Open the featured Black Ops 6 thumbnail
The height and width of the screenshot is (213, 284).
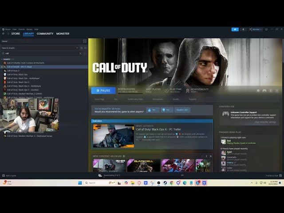pos(114,136)
